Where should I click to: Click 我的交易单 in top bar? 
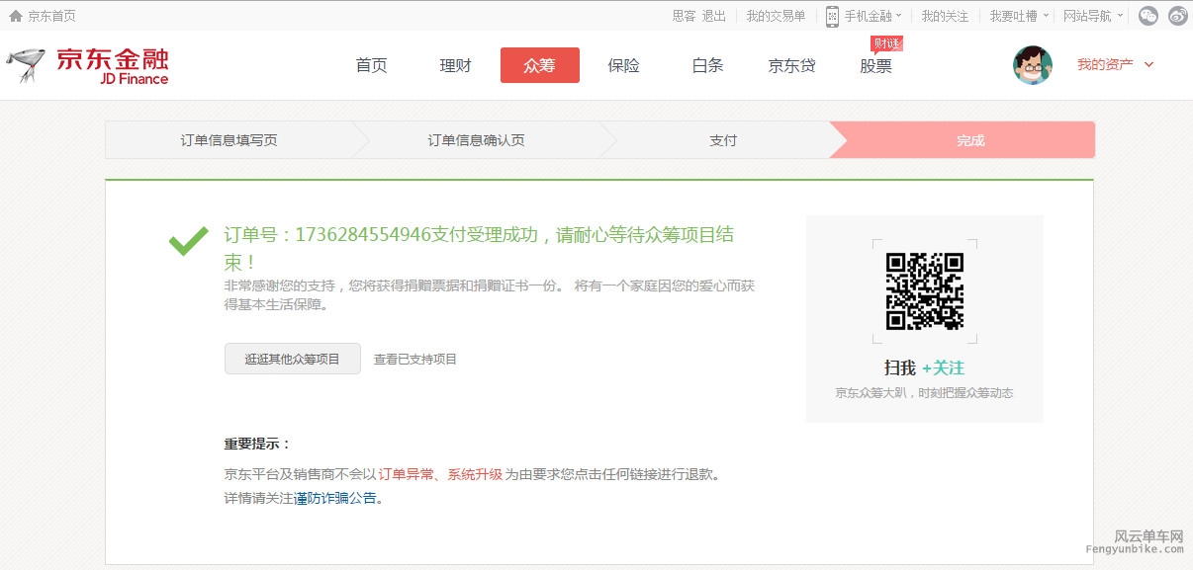[776, 16]
